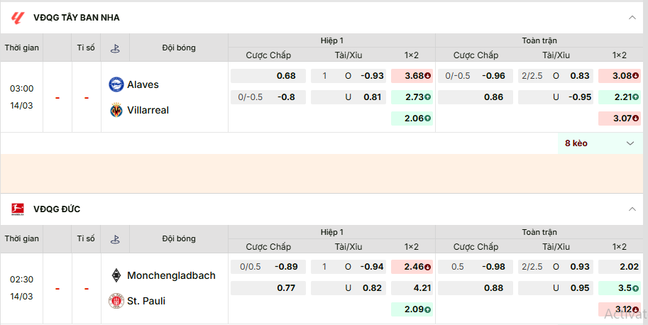Click the Monchengladbach team crest

[116, 275]
